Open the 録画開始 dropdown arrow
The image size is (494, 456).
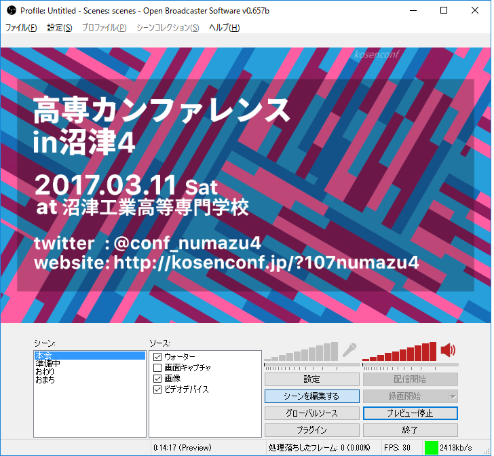pyautogui.click(x=453, y=396)
